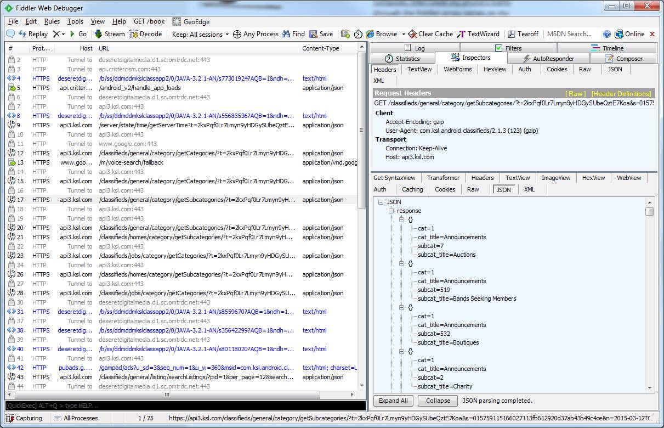The width and height of the screenshot is (664, 428).
Task: Select session 43 searchListings row
Action: 181,377
